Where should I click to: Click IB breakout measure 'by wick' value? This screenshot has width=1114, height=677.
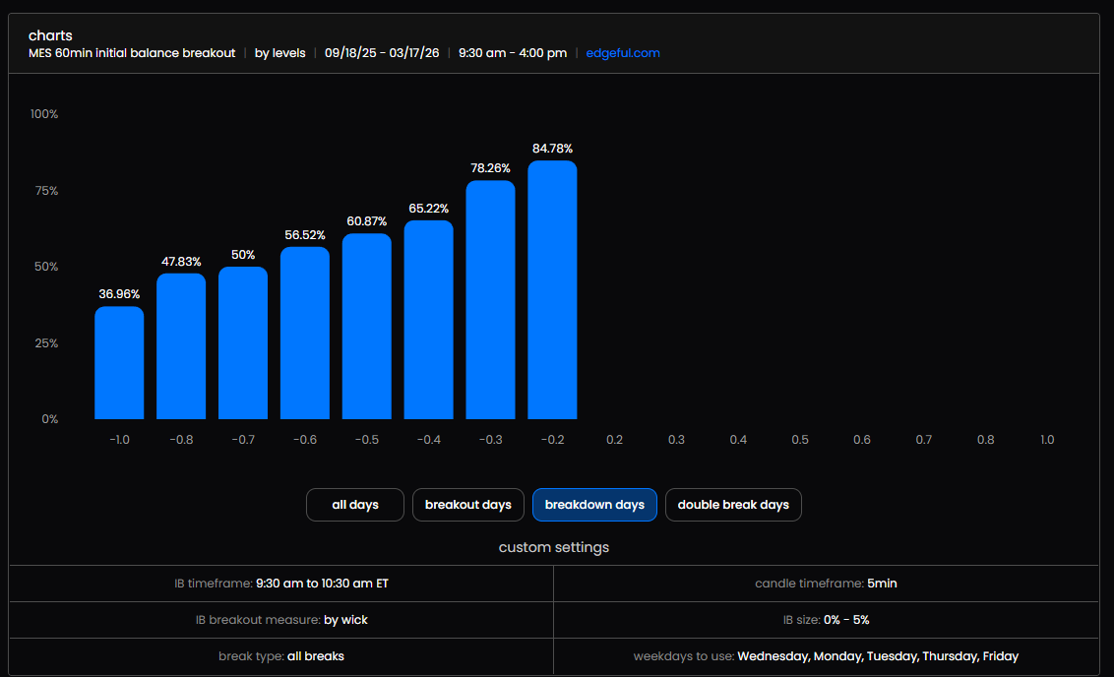[345, 620]
